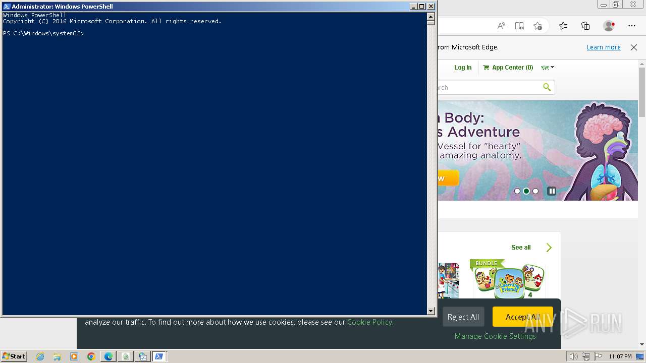Launch Internet Explorer from the taskbar
This screenshot has width=646, height=363.
coord(40,356)
